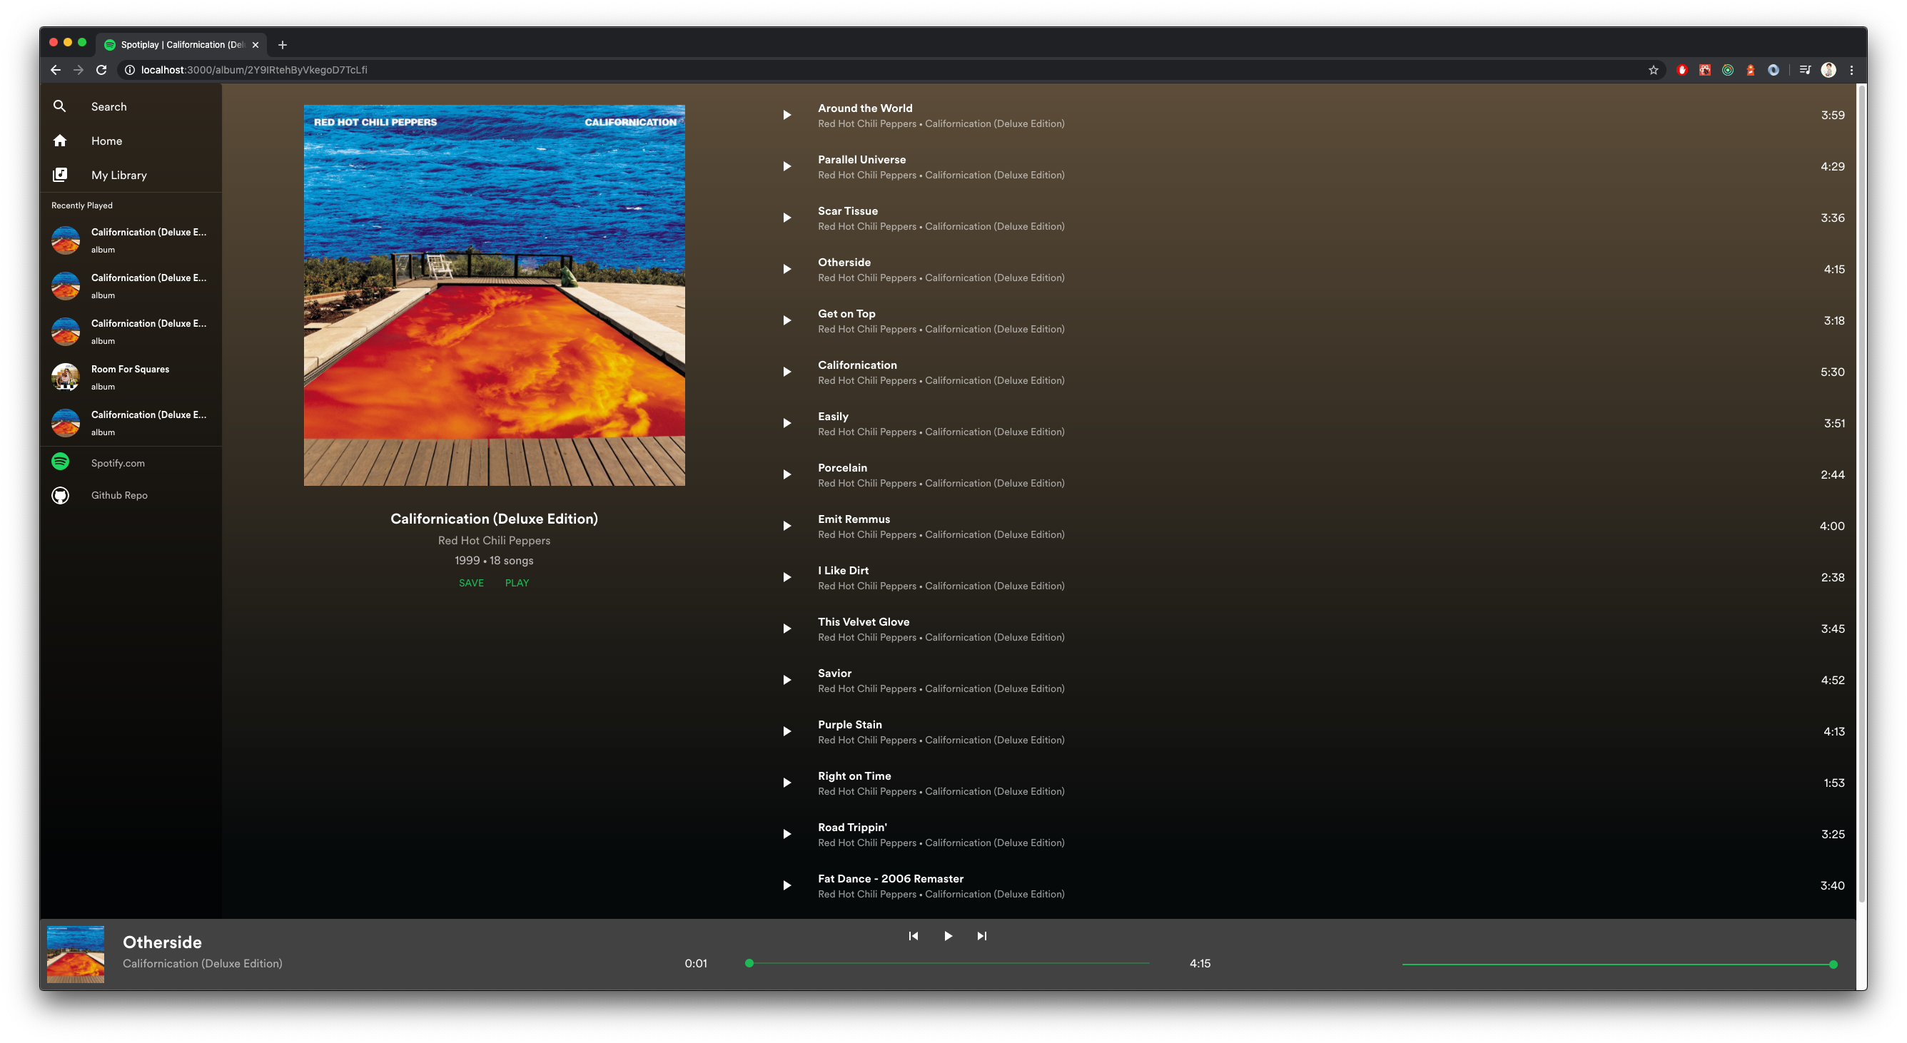Click the Search magnifier icon in sidebar
Image resolution: width=1907 pixels, height=1043 pixels.
click(x=60, y=106)
